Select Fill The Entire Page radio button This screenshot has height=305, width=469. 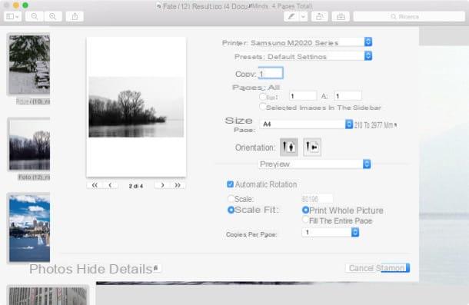(x=305, y=220)
